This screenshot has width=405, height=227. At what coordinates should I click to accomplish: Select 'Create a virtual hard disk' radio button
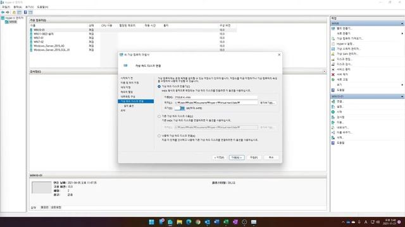point(159,86)
